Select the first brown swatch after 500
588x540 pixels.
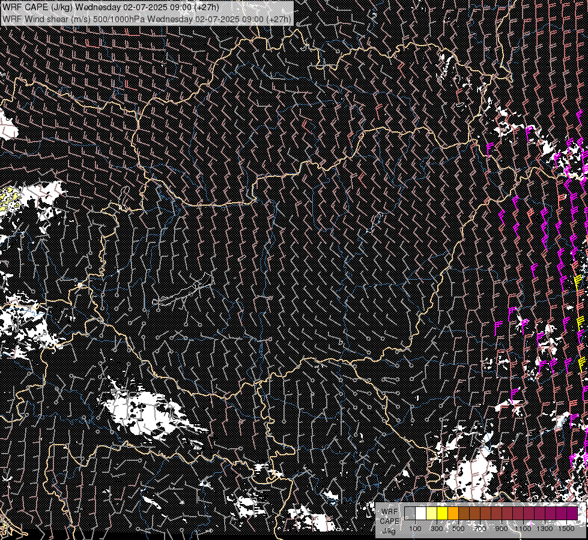(464, 514)
